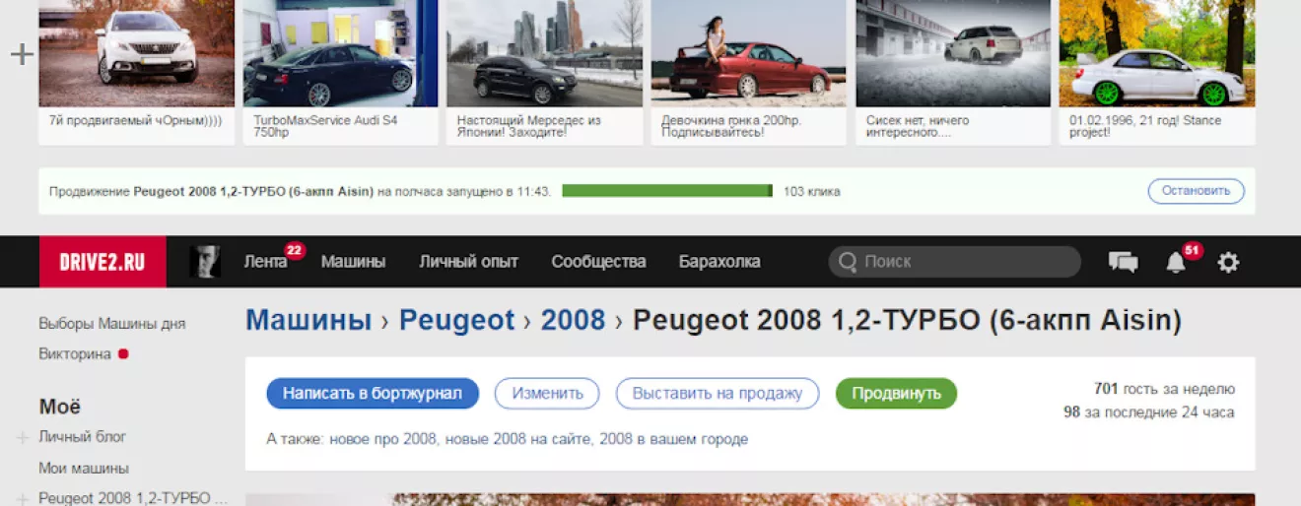Click the Моё sidebar heading

60,407
